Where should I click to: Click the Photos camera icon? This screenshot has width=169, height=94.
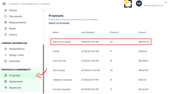[6, 10]
